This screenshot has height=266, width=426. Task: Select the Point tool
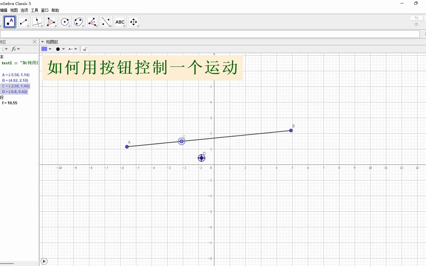(x=10, y=22)
